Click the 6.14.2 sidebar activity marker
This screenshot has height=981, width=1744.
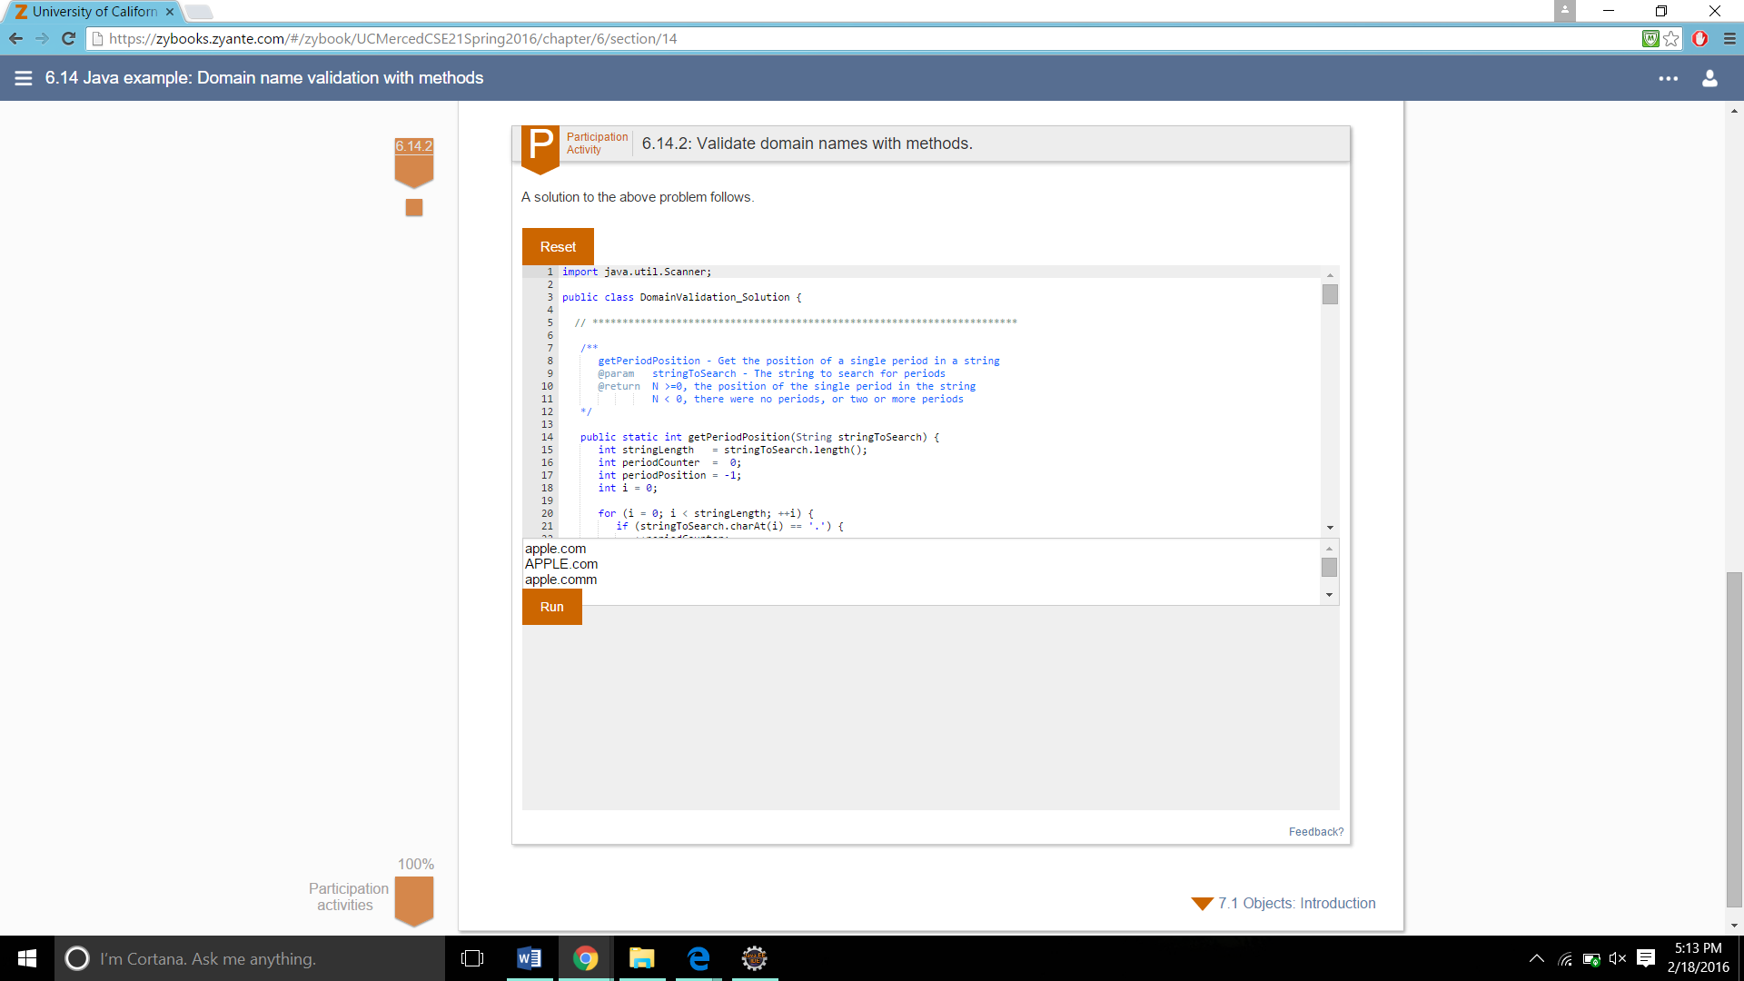tap(413, 163)
